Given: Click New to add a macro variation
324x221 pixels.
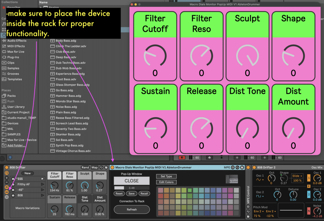Looking at the screenshot, I should (28, 173).
